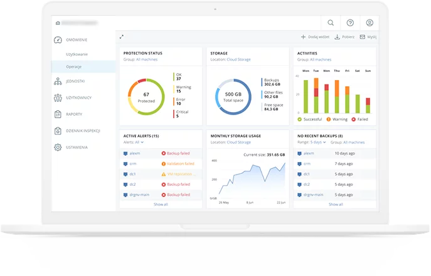Viewport: 431px width, 276px height.
Task: Click the Jednostki hierarchy icon
Action: [x=58, y=81]
